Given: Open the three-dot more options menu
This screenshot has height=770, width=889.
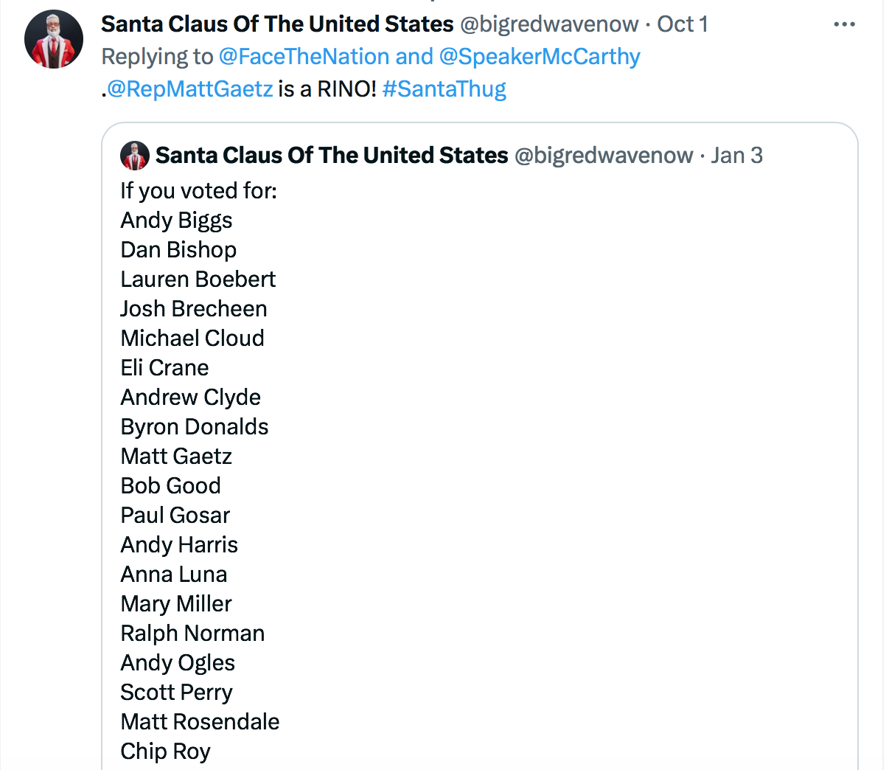Looking at the screenshot, I should (x=843, y=24).
